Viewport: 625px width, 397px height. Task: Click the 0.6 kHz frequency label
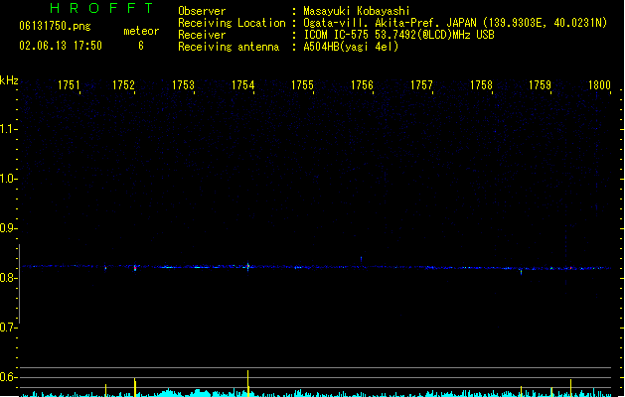coord(9,377)
